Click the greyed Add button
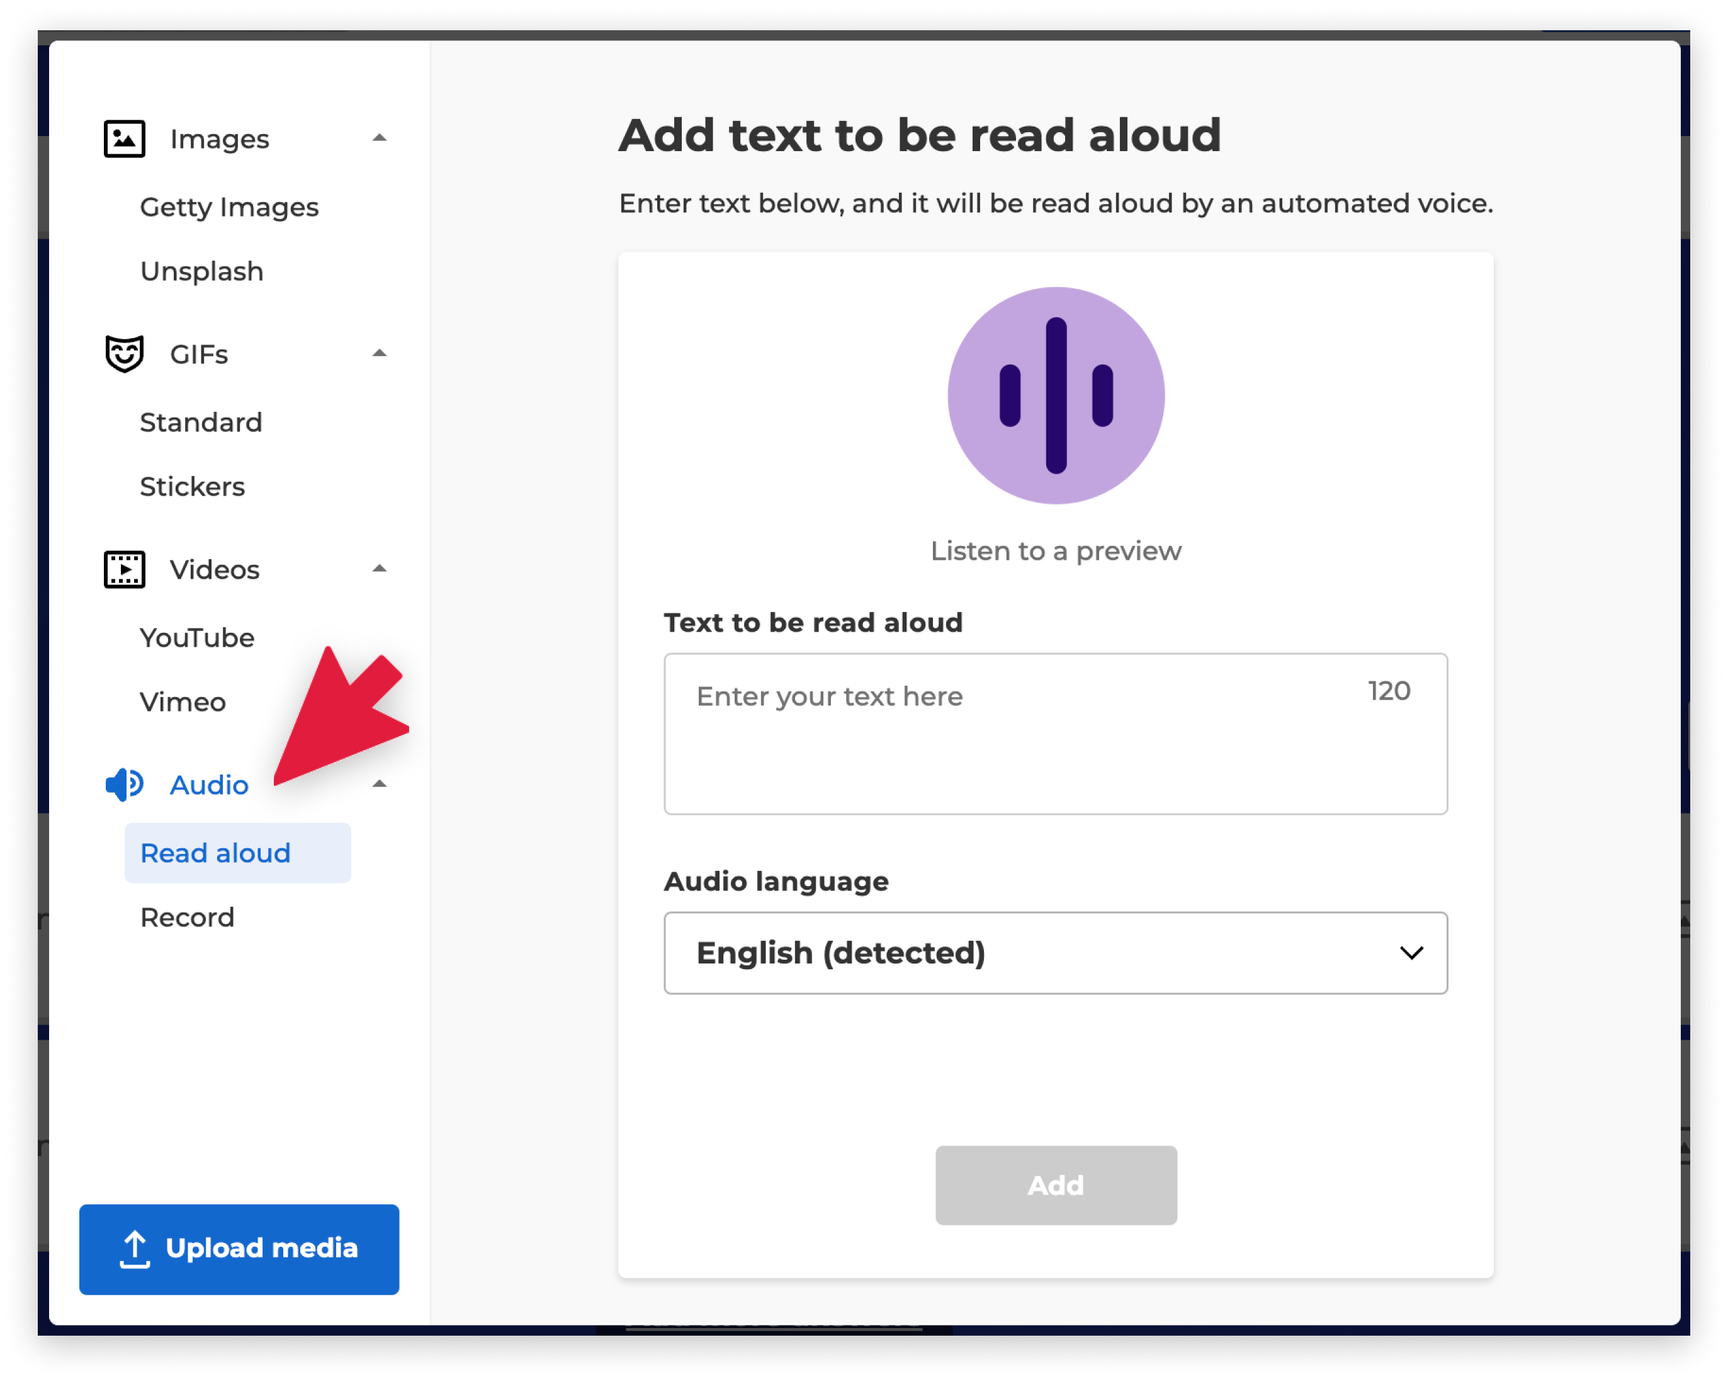The height and width of the screenshot is (1381, 1728). click(1056, 1185)
